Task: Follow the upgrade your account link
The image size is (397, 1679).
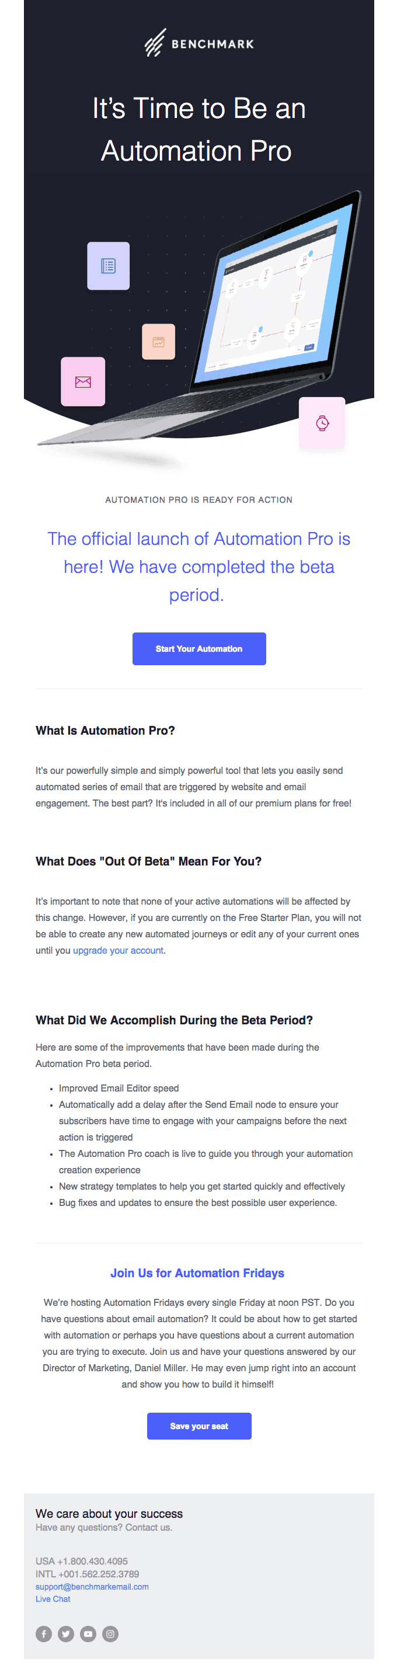Action: pos(118,950)
